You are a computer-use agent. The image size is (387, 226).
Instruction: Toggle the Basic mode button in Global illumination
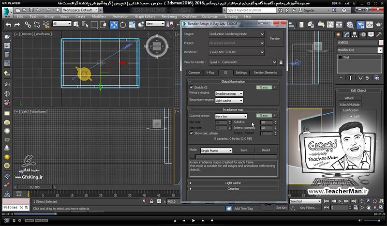tap(264, 87)
